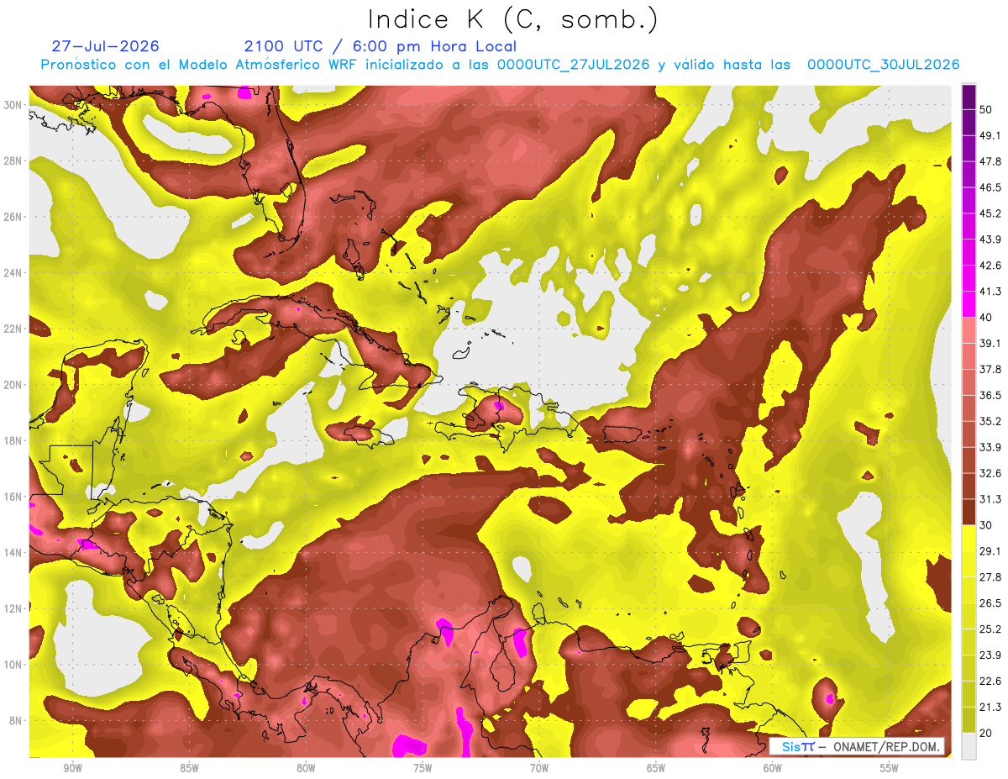Click the colorbar value "30"

[x=988, y=525]
